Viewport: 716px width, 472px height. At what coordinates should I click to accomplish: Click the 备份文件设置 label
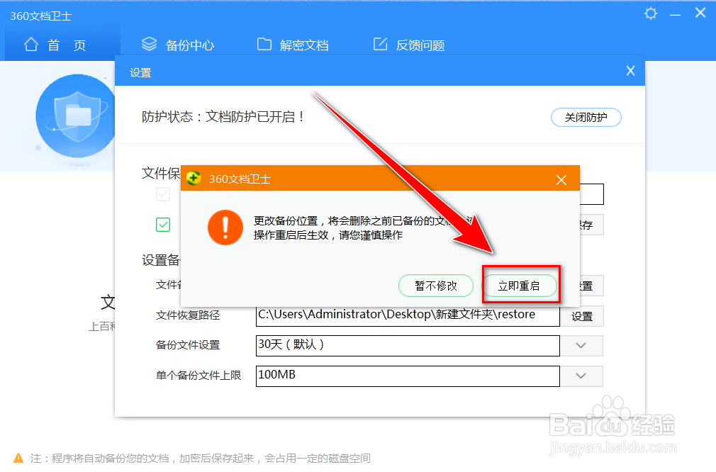[188, 345]
